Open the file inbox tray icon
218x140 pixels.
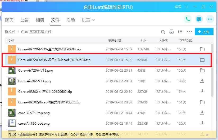172,32
